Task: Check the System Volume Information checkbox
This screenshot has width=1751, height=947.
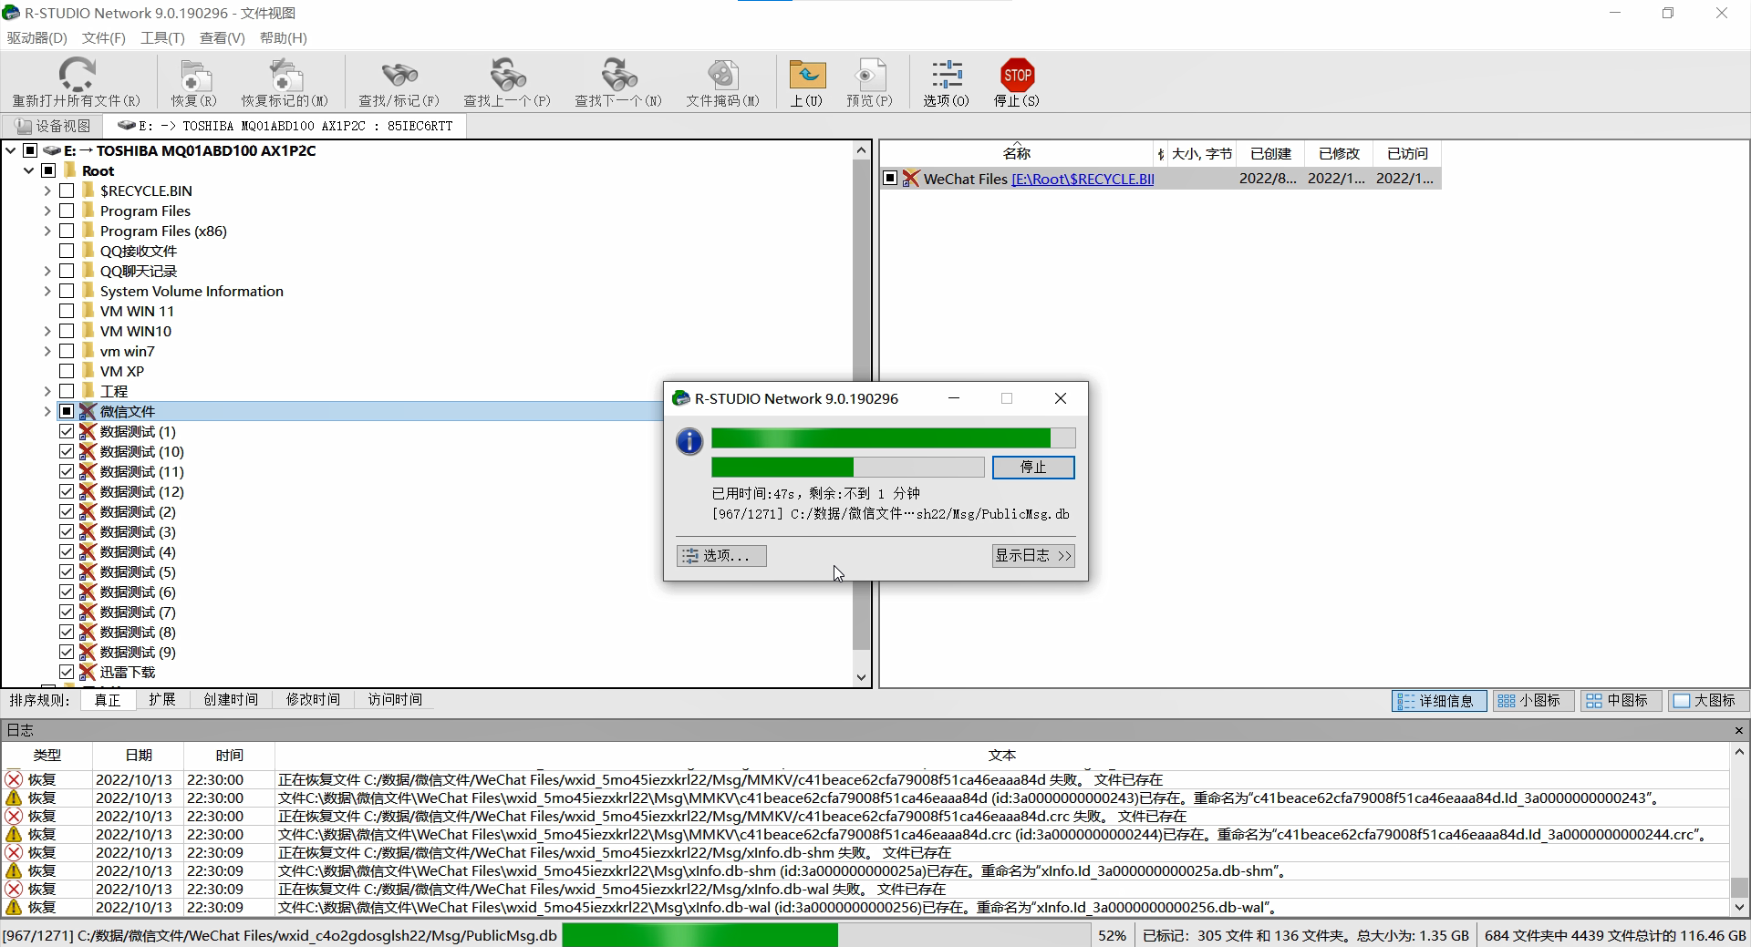Action: tap(67, 291)
